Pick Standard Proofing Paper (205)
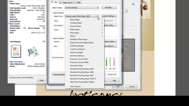189x106 pixels. point(85,69)
